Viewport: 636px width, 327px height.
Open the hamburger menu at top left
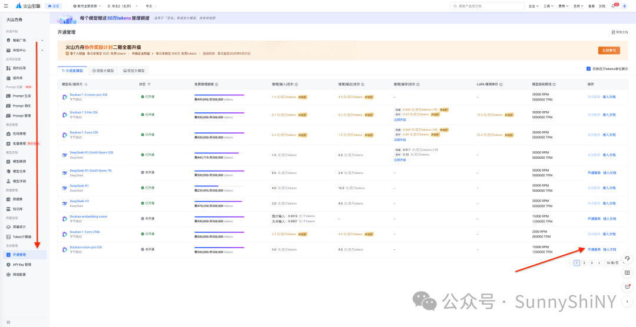(6, 6)
